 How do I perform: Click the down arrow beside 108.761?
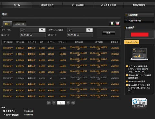(x=17, y=90)
